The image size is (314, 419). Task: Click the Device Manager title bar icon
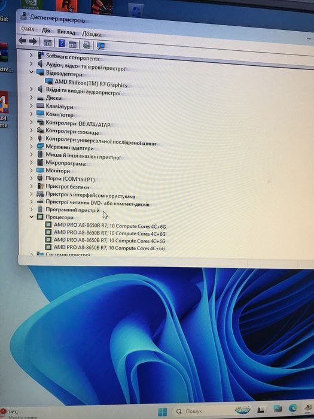coord(23,16)
